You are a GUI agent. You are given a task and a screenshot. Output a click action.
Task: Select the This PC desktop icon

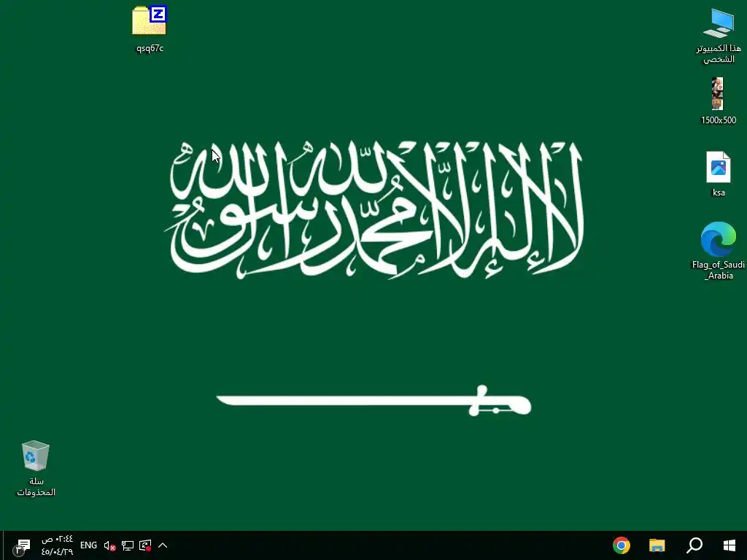point(719,23)
